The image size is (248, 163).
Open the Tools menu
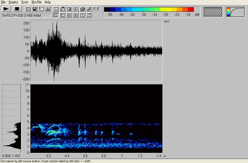click(x=25, y=2)
